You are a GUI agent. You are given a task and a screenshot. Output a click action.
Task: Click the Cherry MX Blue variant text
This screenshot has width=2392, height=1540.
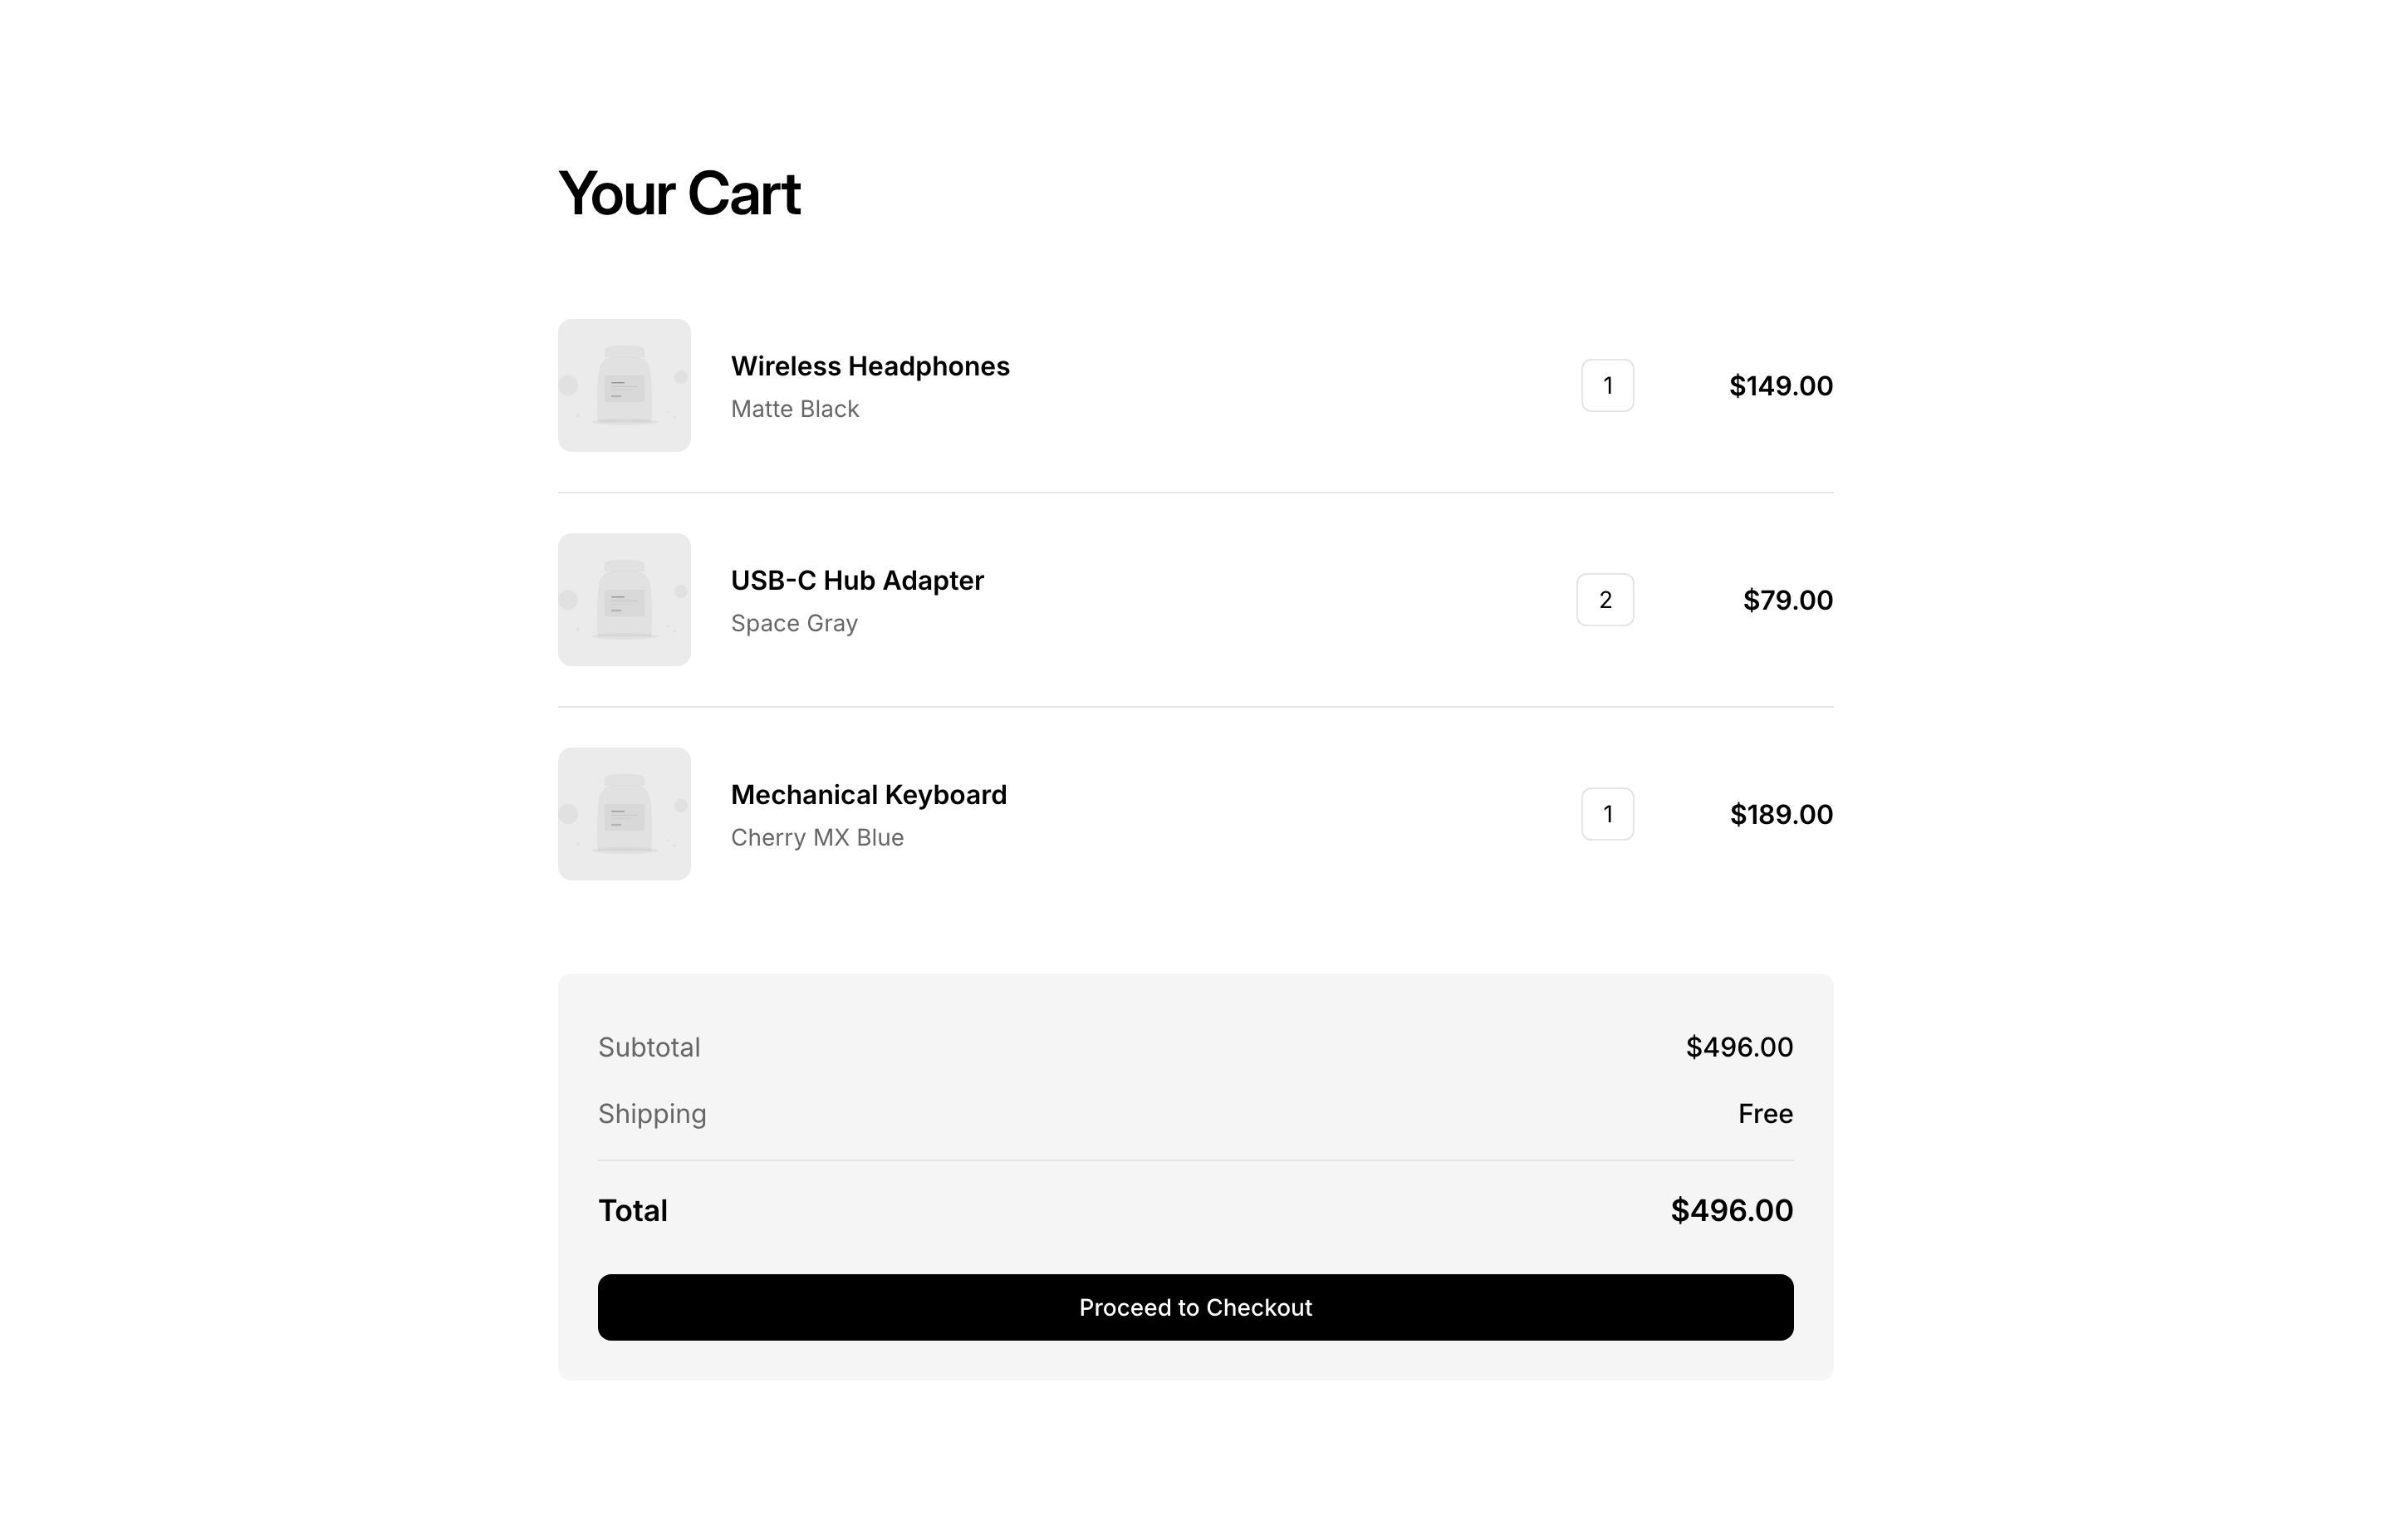[x=816, y=837]
